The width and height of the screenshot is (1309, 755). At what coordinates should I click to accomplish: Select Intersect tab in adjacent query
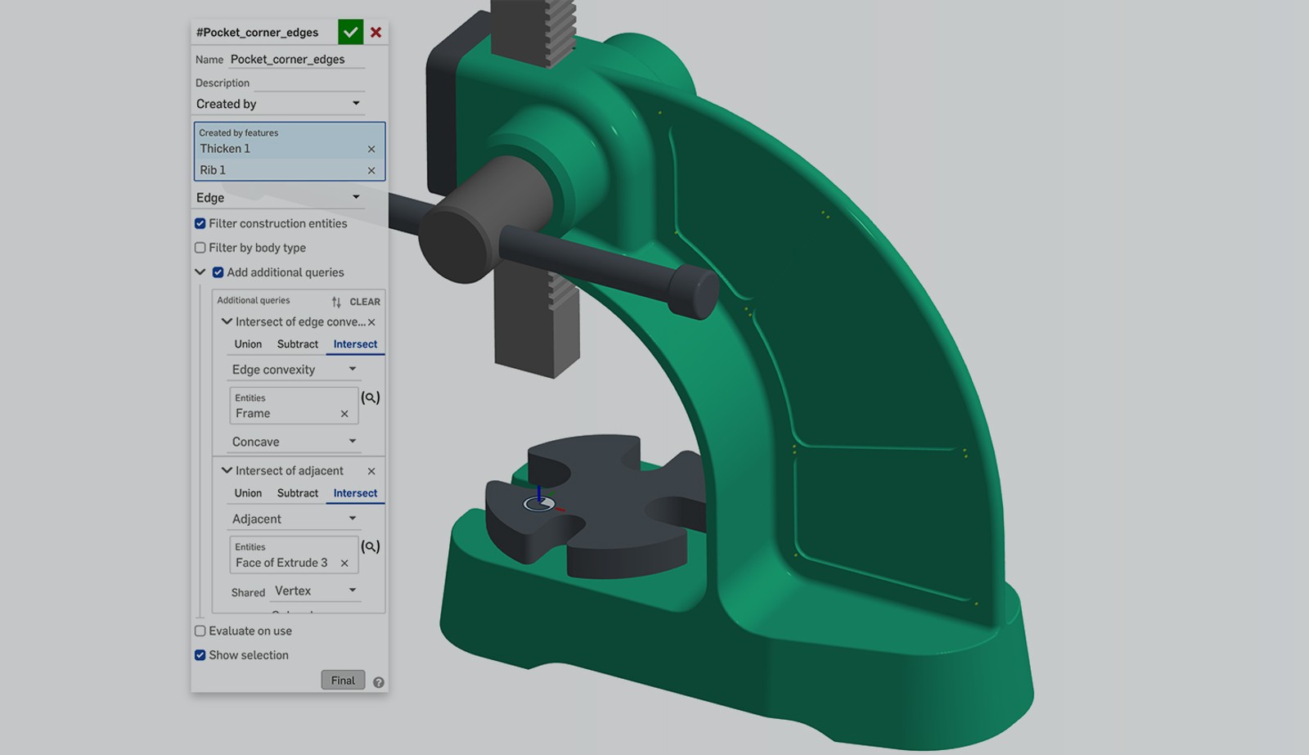pyautogui.click(x=355, y=493)
